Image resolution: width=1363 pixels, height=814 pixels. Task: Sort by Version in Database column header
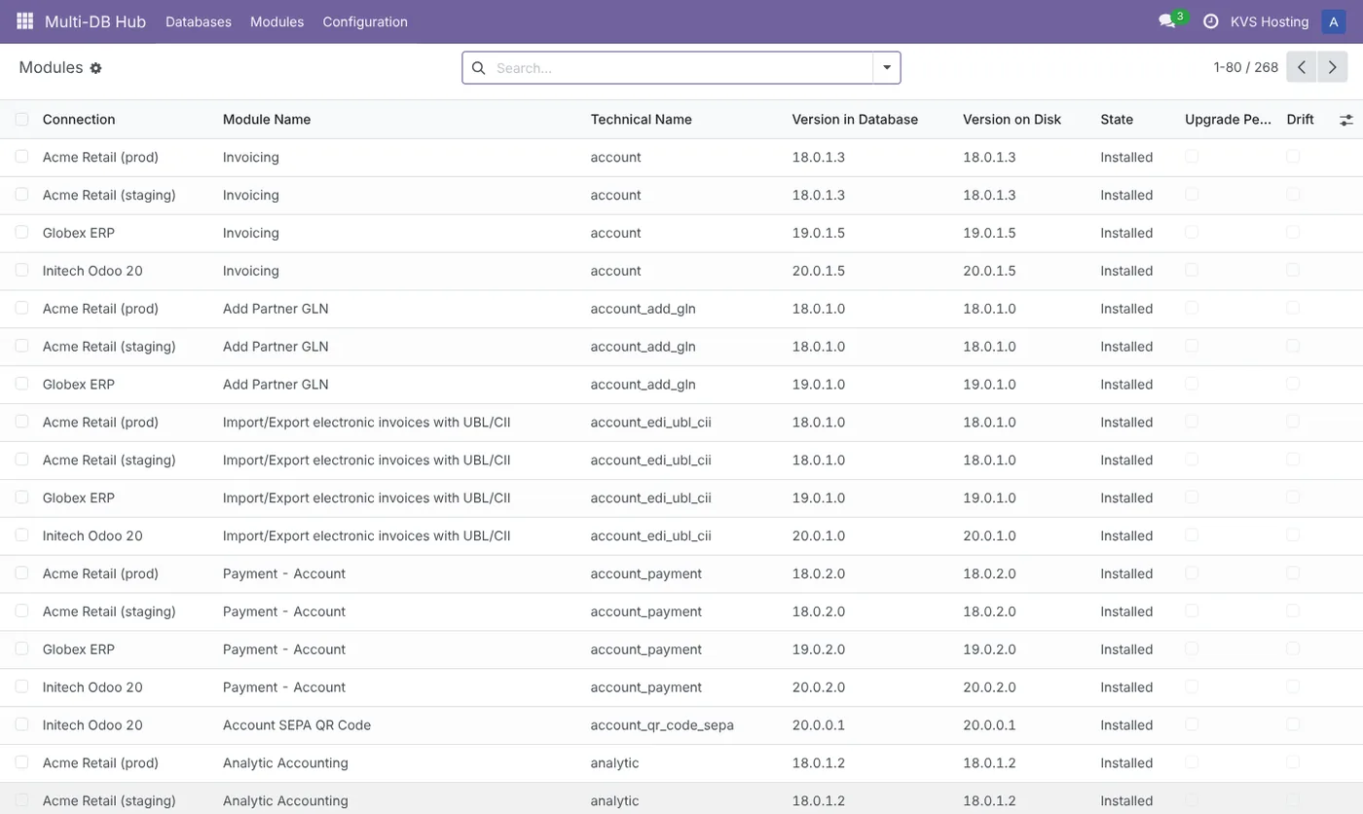pyautogui.click(x=855, y=120)
